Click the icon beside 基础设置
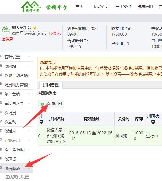Image resolution: width=162 pixels, height=181 pixels. tap(1, 56)
